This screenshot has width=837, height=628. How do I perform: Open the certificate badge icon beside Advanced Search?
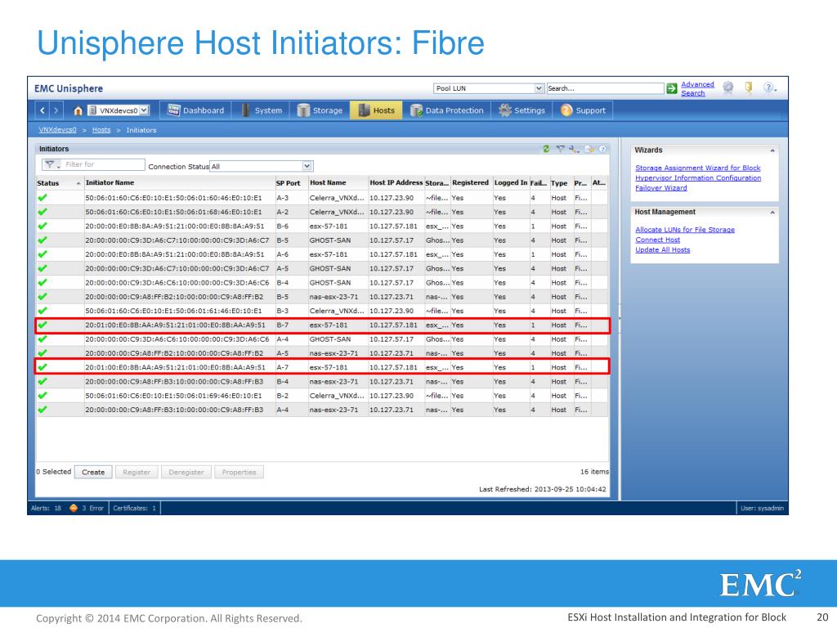pyautogui.click(x=728, y=87)
